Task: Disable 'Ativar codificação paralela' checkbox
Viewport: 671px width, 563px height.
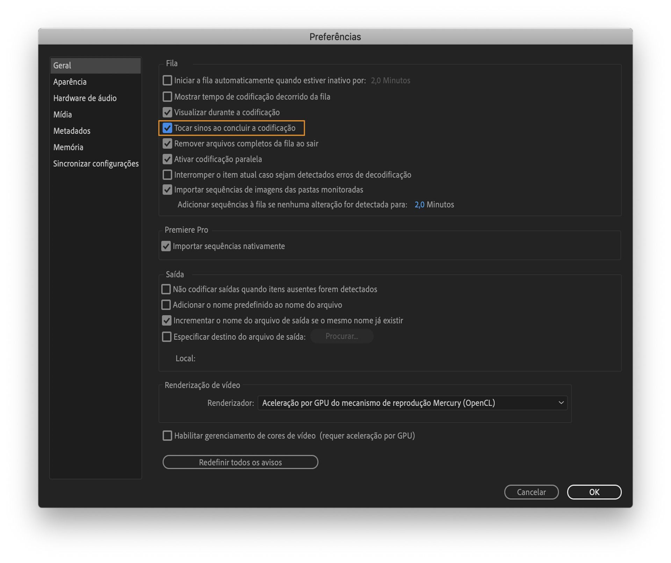Action: (x=167, y=159)
